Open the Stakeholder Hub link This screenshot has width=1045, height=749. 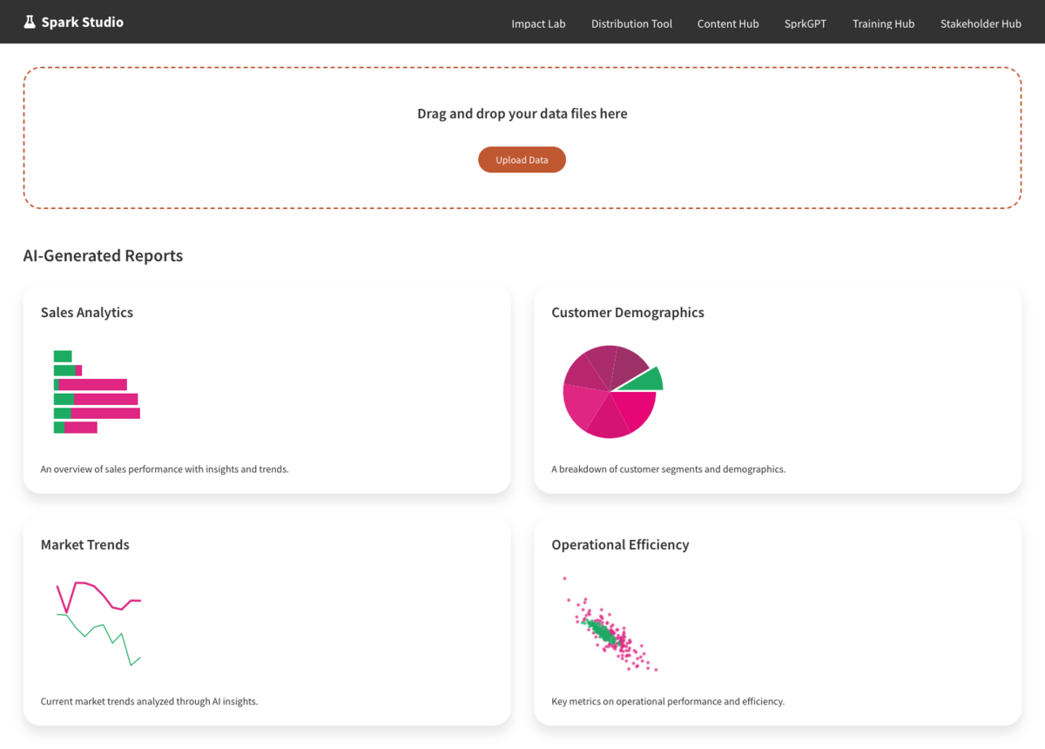tap(981, 24)
